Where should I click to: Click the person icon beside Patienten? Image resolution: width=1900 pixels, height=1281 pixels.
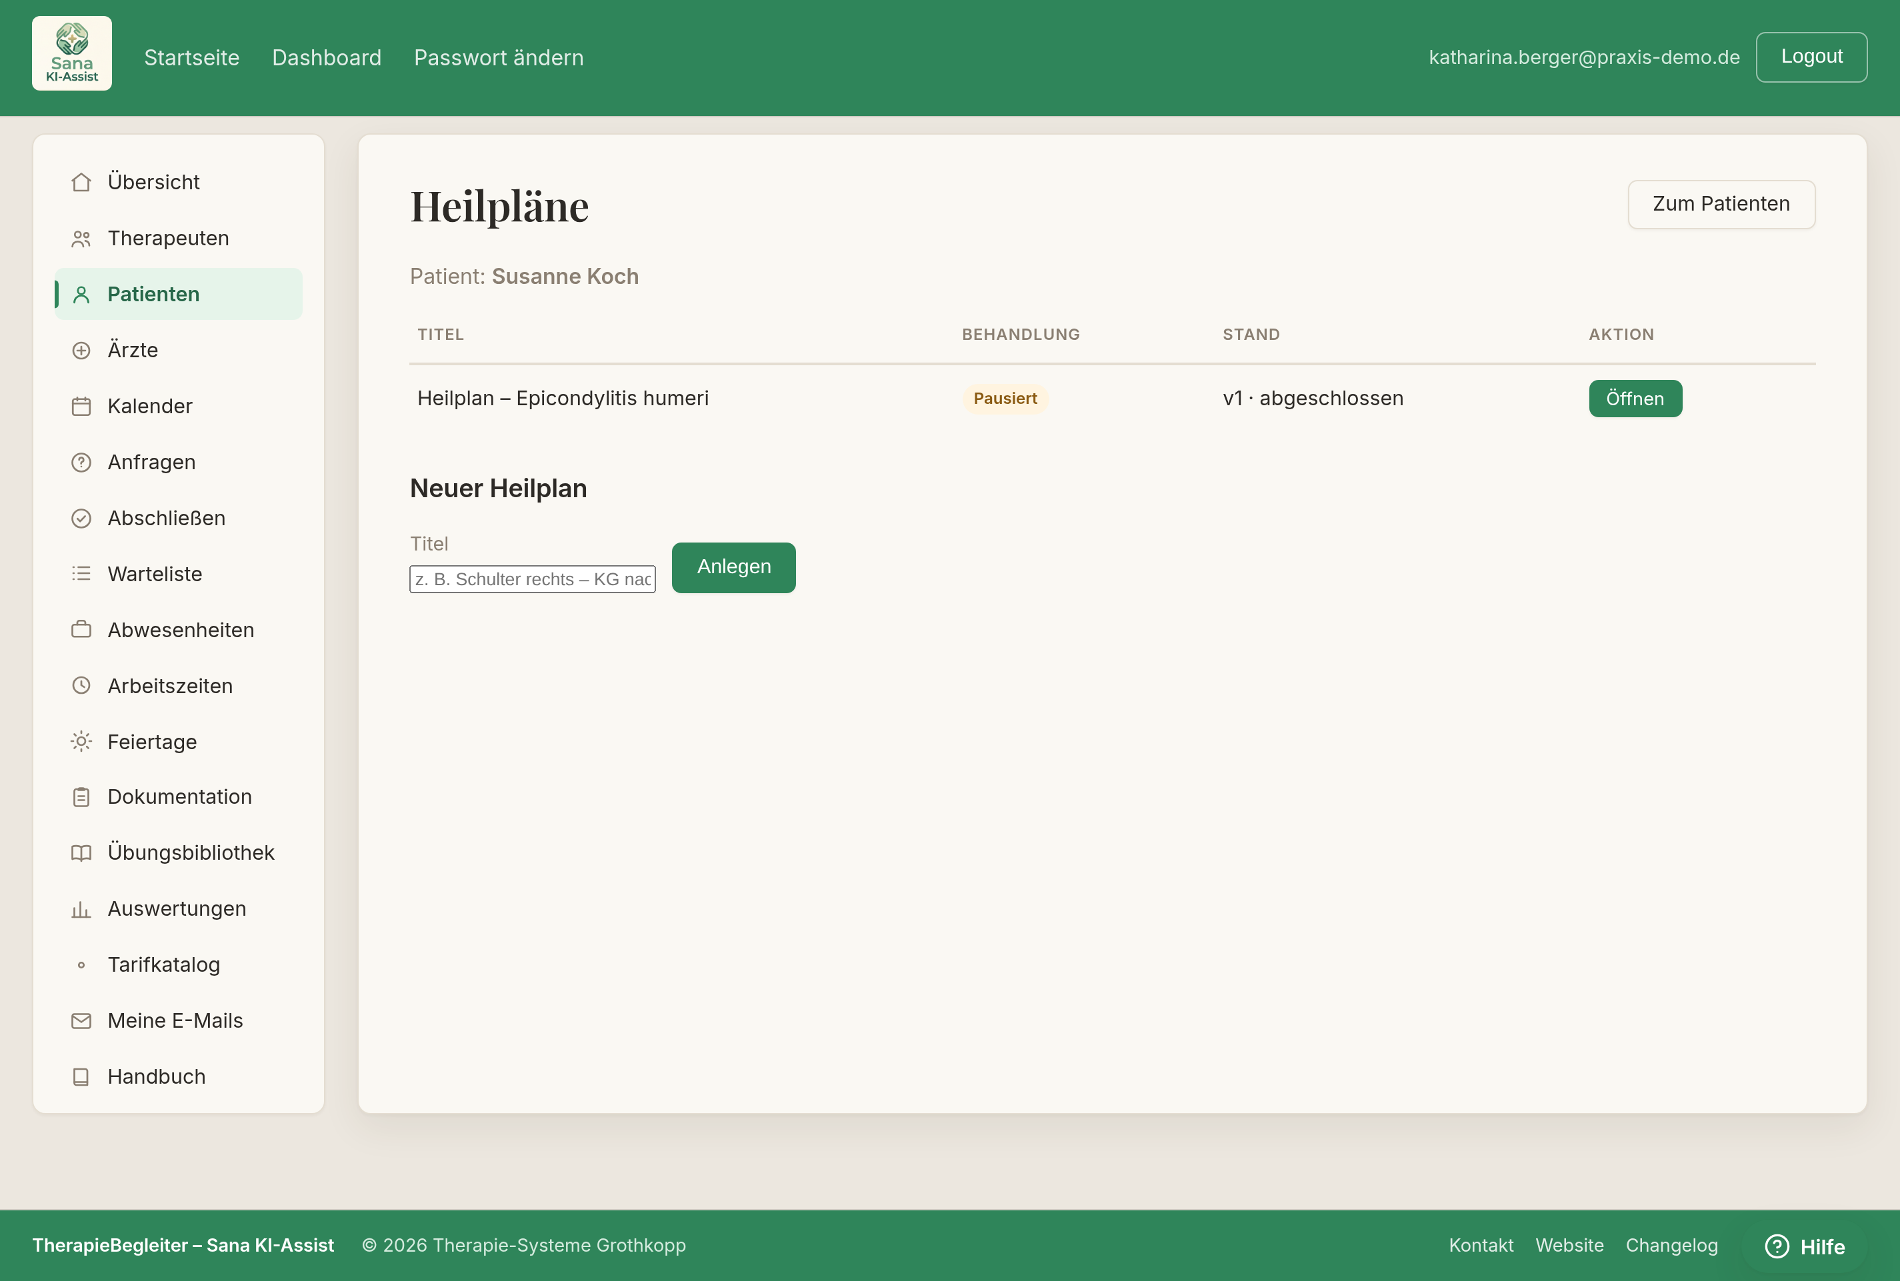(81, 294)
